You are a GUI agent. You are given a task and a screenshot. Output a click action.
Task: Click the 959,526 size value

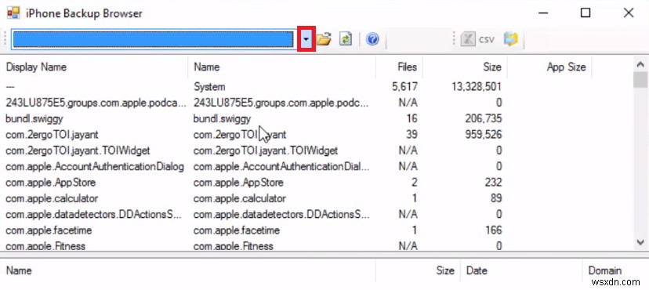click(x=484, y=135)
